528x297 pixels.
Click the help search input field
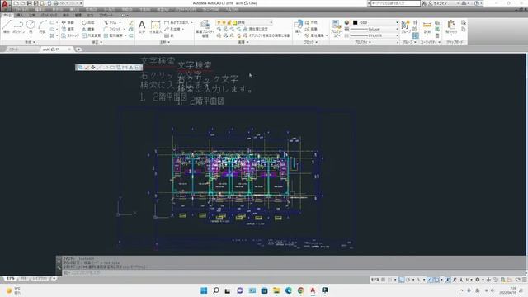pyautogui.click(x=395, y=3)
